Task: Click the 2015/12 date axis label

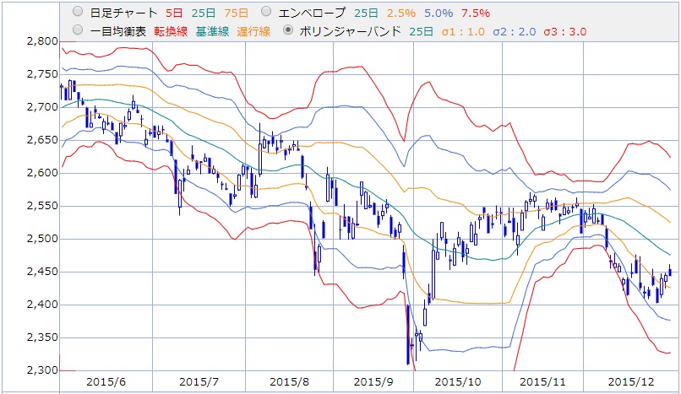Action: pos(631,382)
